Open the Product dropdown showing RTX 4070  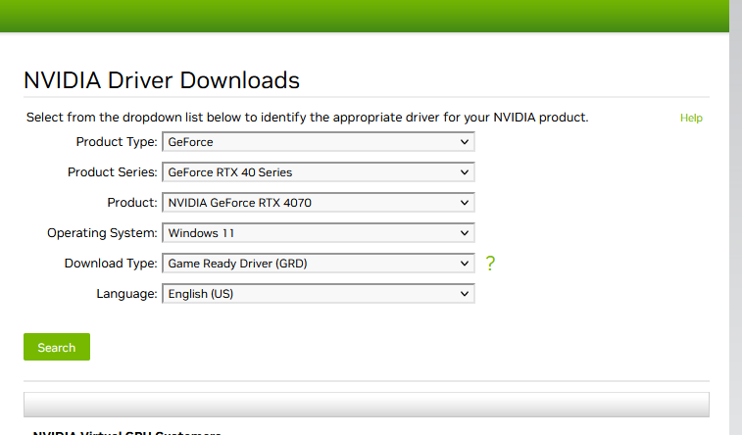coord(318,203)
